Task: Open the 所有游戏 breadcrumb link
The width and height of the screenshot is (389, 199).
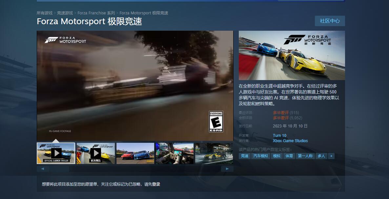Action: (x=45, y=13)
